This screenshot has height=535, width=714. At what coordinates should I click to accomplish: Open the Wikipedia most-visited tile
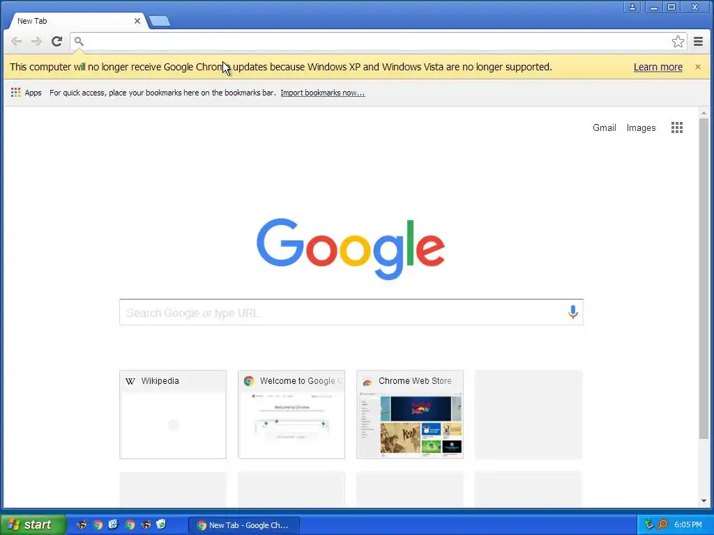173,414
